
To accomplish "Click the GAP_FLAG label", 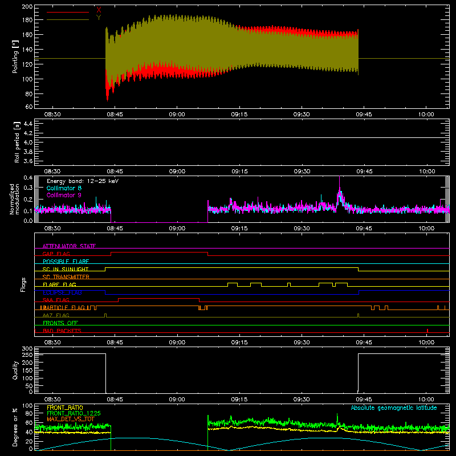I will coord(56,254).
